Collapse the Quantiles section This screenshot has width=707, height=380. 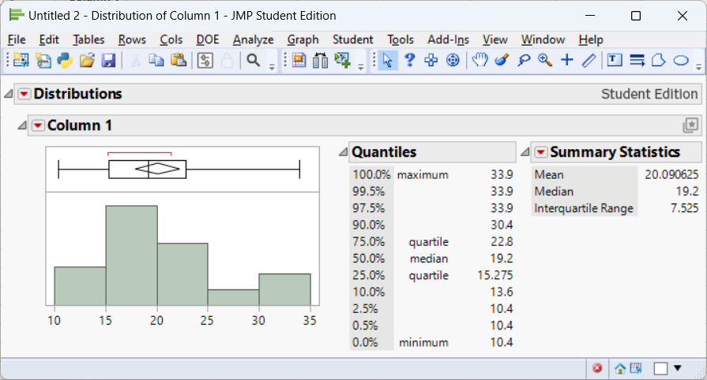(343, 152)
